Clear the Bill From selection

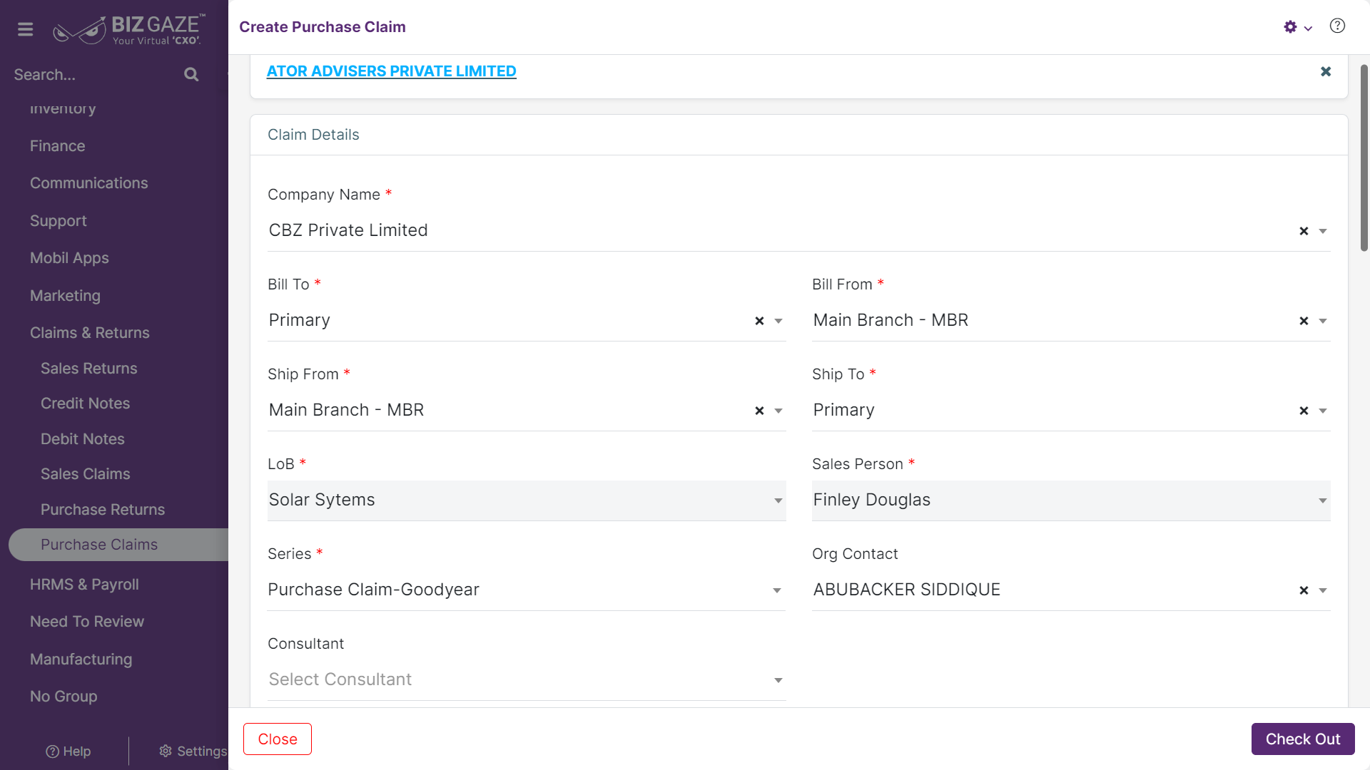(x=1304, y=321)
